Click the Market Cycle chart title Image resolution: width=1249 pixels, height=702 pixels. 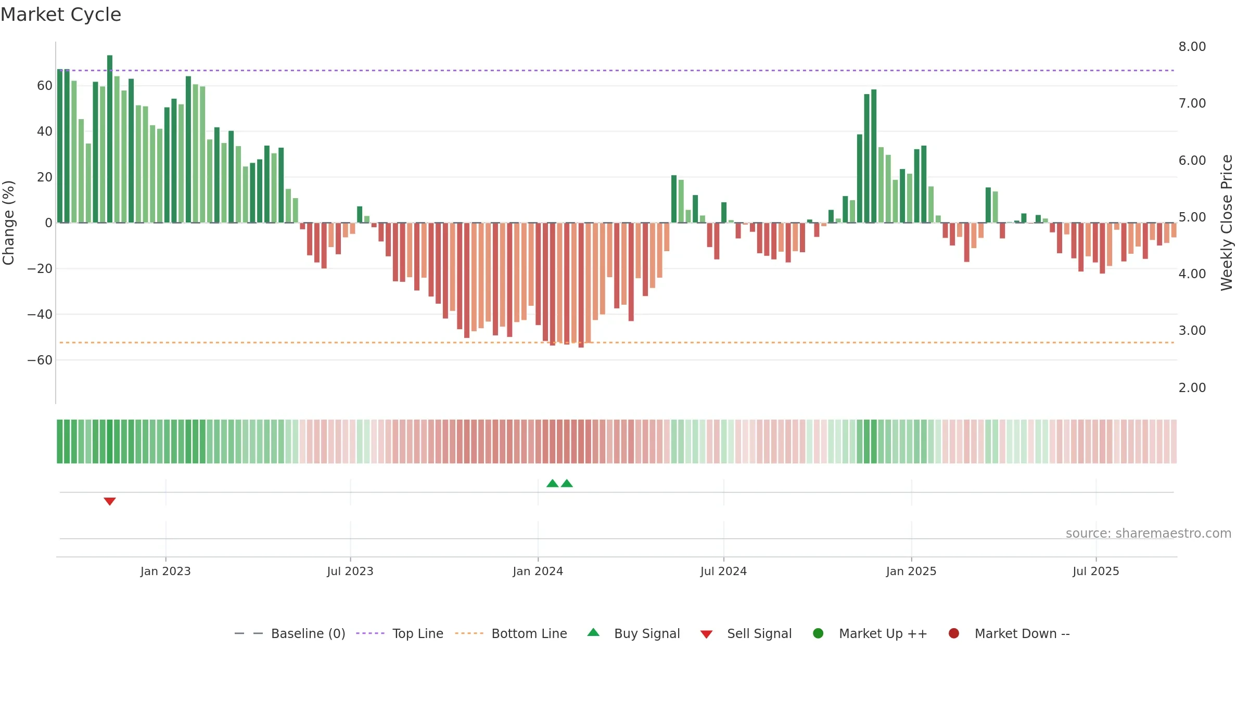61,15
